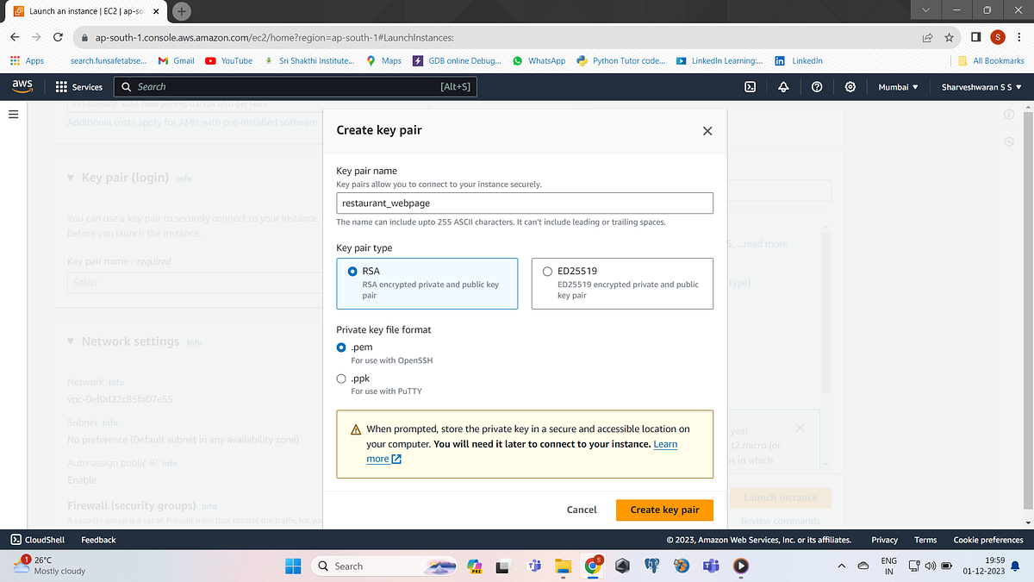Open Terms footer link
Image resolution: width=1034 pixels, height=582 pixels.
point(925,540)
